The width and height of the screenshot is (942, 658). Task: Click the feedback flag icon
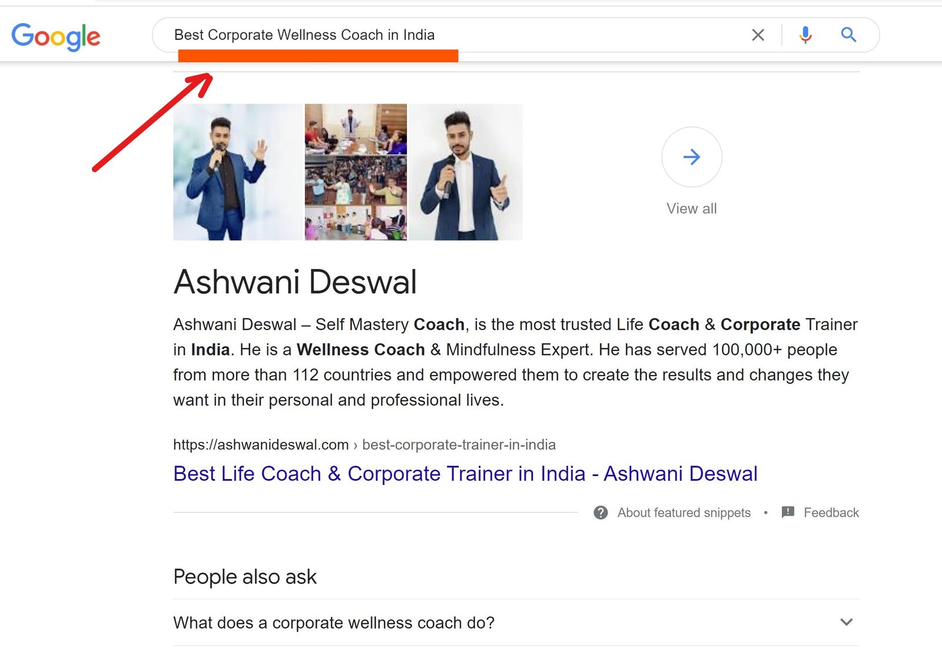[x=788, y=512]
